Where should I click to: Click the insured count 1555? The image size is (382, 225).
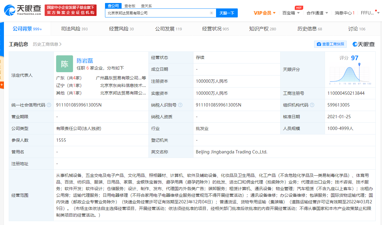[x=61, y=140]
